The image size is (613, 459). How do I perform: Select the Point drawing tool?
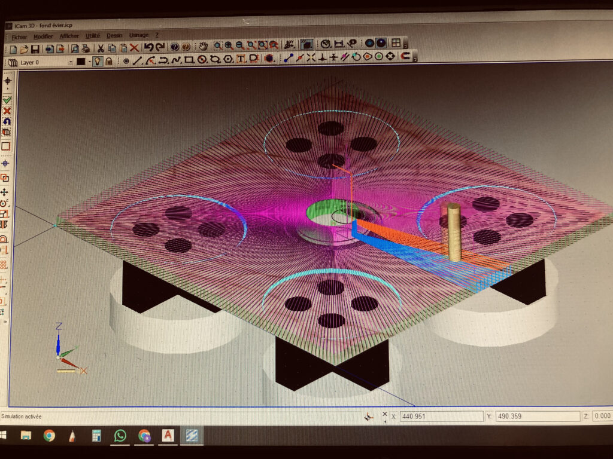[126, 61]
